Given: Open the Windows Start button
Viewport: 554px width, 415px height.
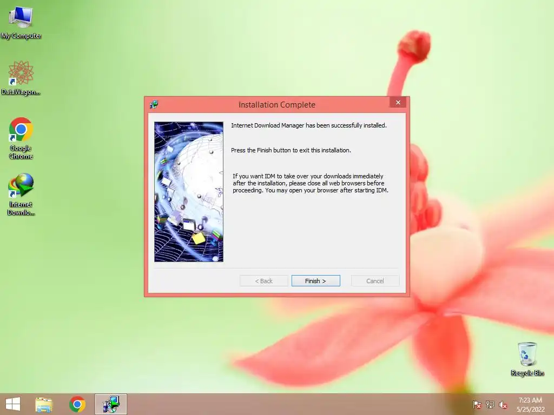Looking at the screenshot, I should (13, 404).
